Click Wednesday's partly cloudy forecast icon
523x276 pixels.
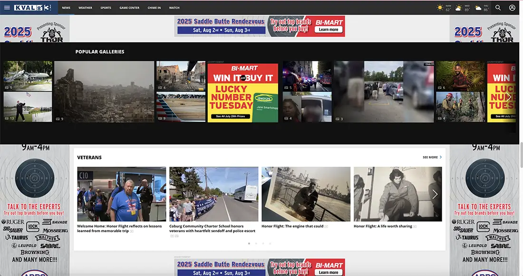tap(459, 8)
